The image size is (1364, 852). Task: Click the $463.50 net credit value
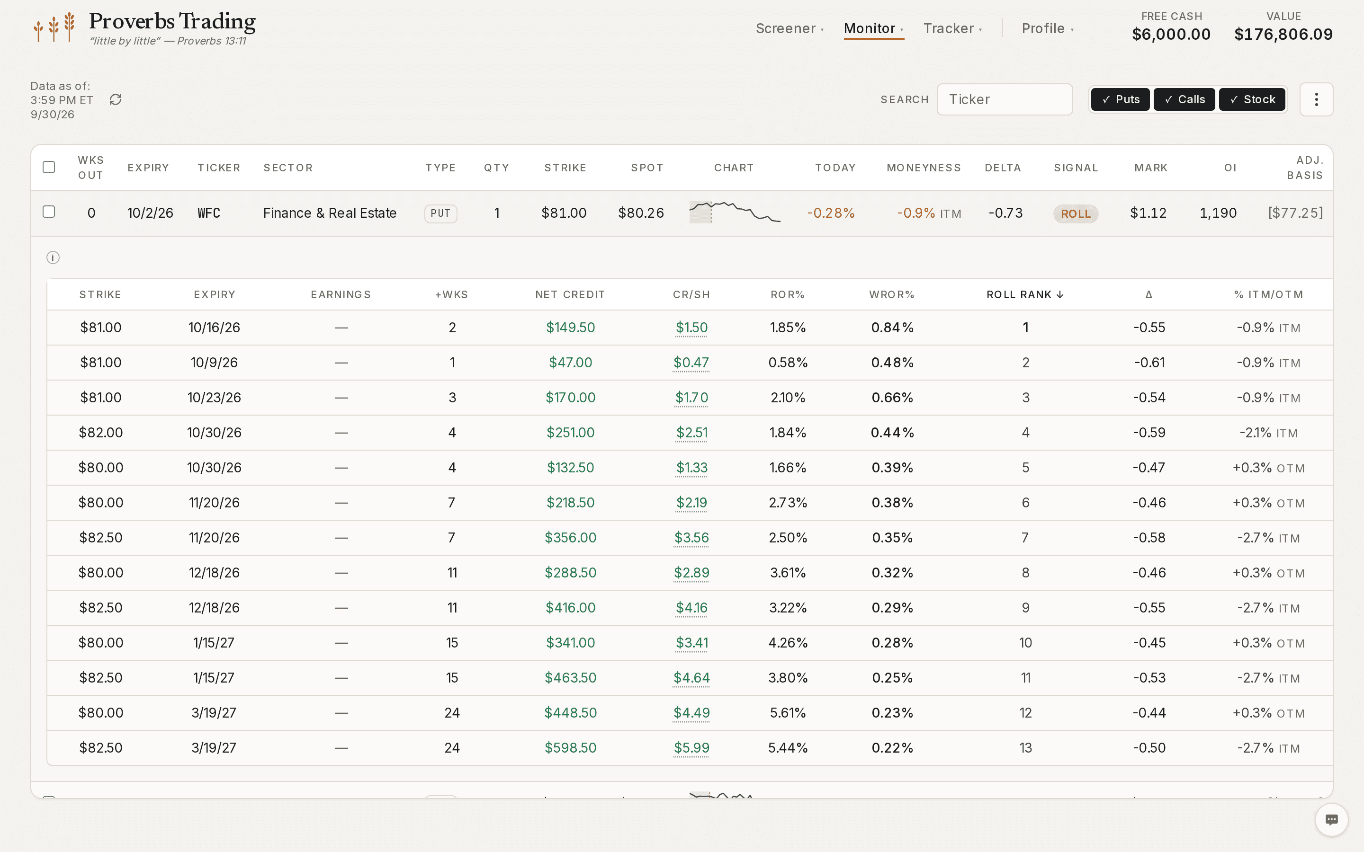coord(570,677)
